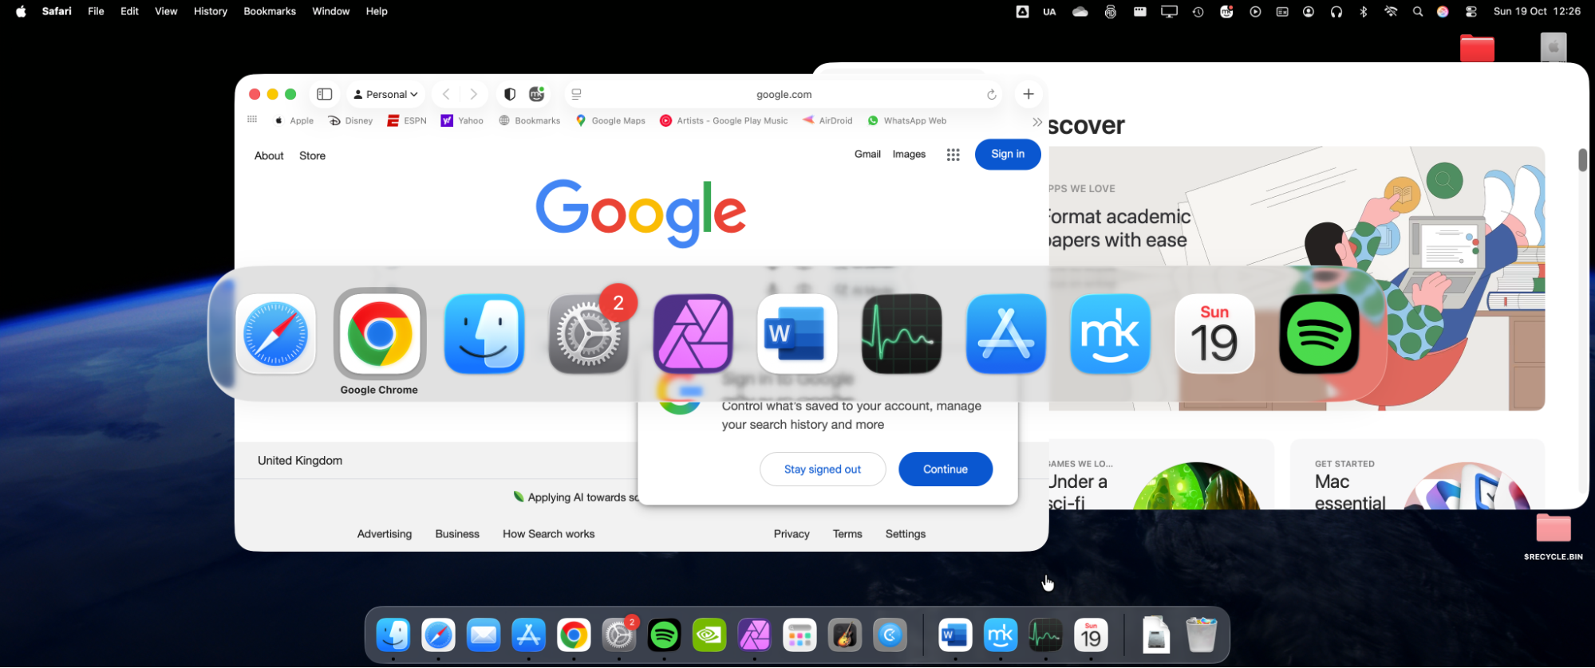Select Safari in the app switcher
This screenshot has height=668, width=1595.
coord(275,334)
